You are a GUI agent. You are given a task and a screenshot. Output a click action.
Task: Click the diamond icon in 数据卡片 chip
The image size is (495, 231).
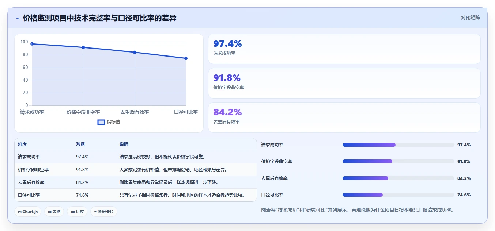[95, 212]
